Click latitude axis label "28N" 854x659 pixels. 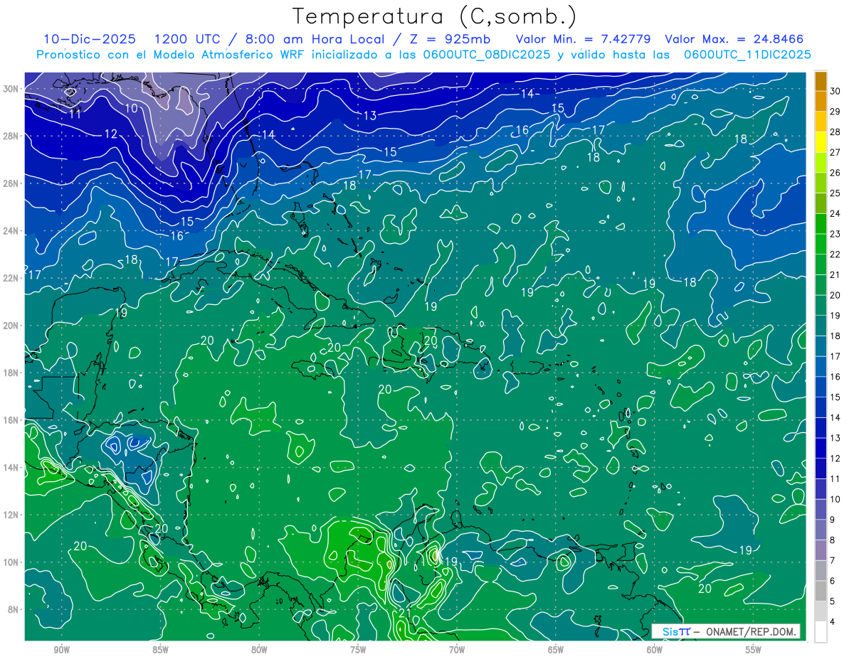[x=12, y=136]
